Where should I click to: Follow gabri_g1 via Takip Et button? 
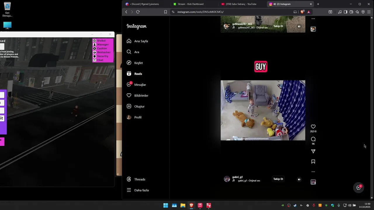278,179
